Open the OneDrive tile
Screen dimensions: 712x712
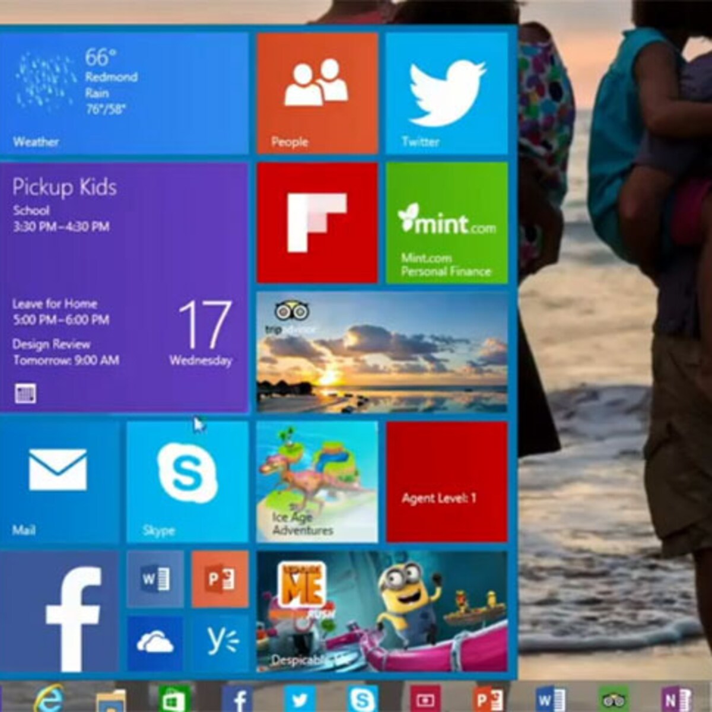pos(156,641)
